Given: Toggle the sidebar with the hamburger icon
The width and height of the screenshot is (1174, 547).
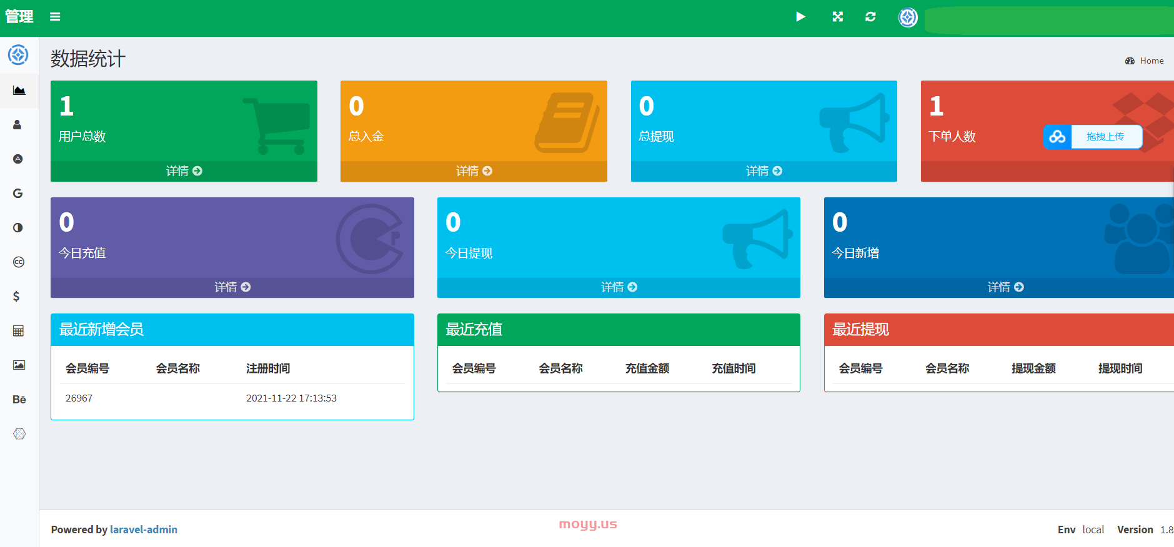Looking at the screenshot, I should (x=55, y=17).
